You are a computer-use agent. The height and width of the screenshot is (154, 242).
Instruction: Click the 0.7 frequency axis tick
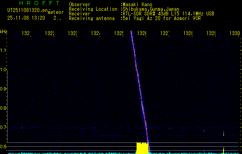3,127
